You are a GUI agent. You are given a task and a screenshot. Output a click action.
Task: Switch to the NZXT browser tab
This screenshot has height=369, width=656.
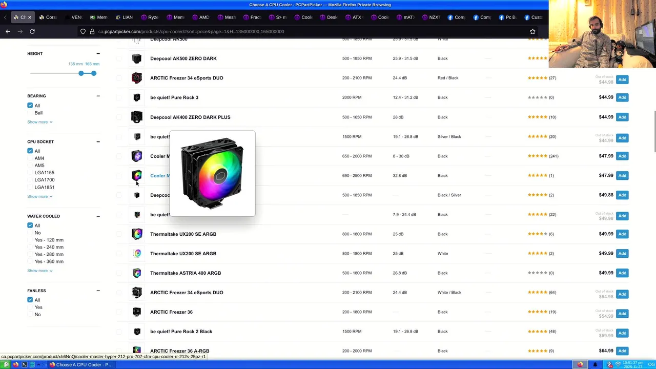(432, 17)
